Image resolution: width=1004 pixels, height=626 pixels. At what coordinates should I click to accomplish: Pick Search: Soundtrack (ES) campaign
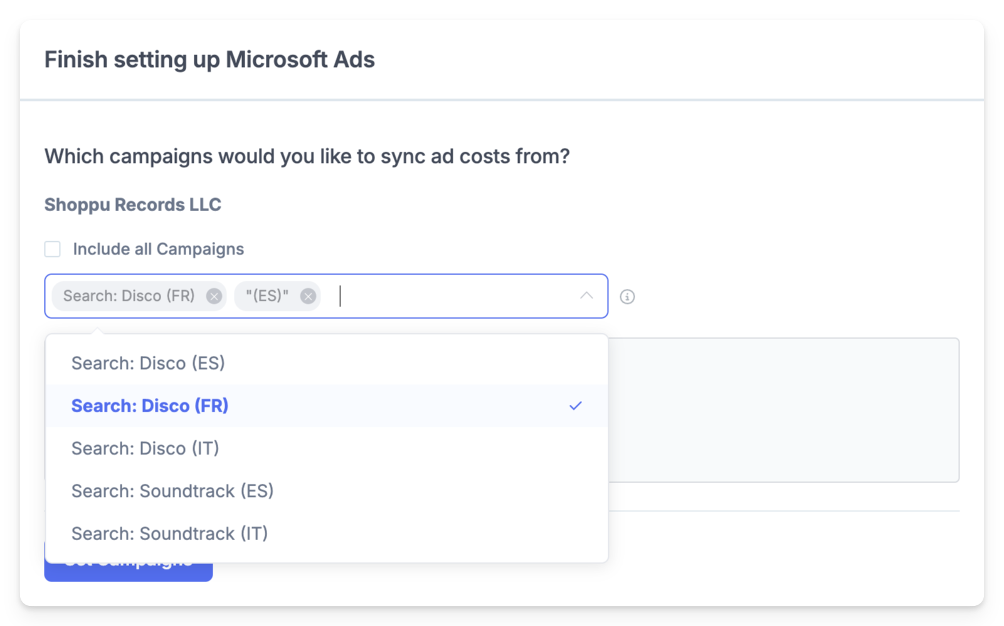[327, 491]
